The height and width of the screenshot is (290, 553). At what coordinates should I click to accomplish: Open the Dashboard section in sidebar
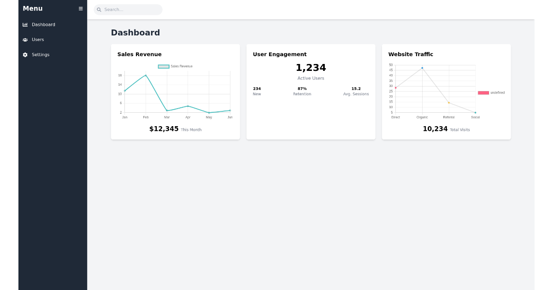[x=43, y=24]
